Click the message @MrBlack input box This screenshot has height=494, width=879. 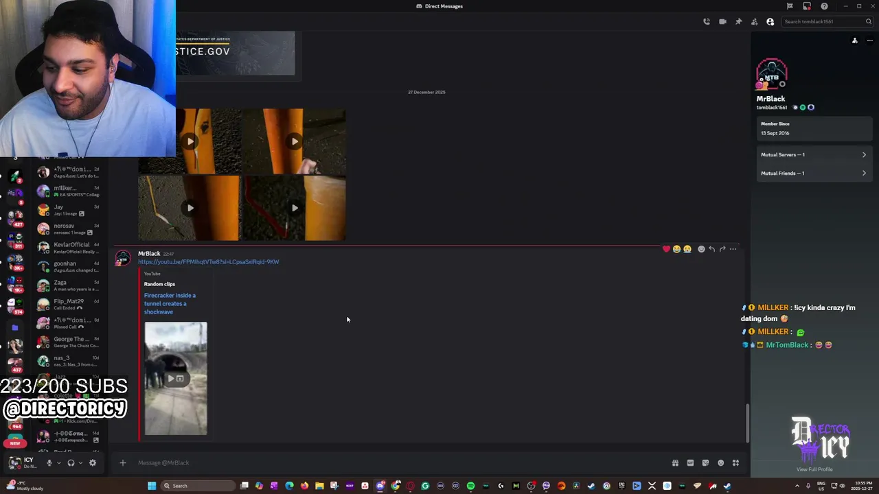pyautogui.click(x=398, y=462)
